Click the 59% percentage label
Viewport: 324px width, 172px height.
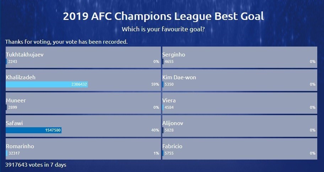tap(155, 85)
